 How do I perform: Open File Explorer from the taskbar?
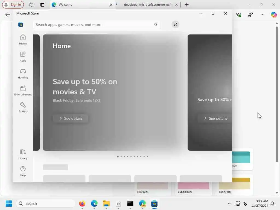coord(106,203)
